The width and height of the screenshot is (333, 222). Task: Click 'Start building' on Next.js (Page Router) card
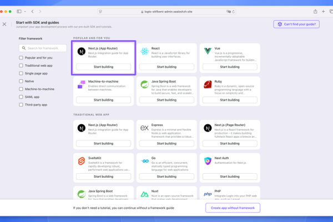[x=230, y=143]
